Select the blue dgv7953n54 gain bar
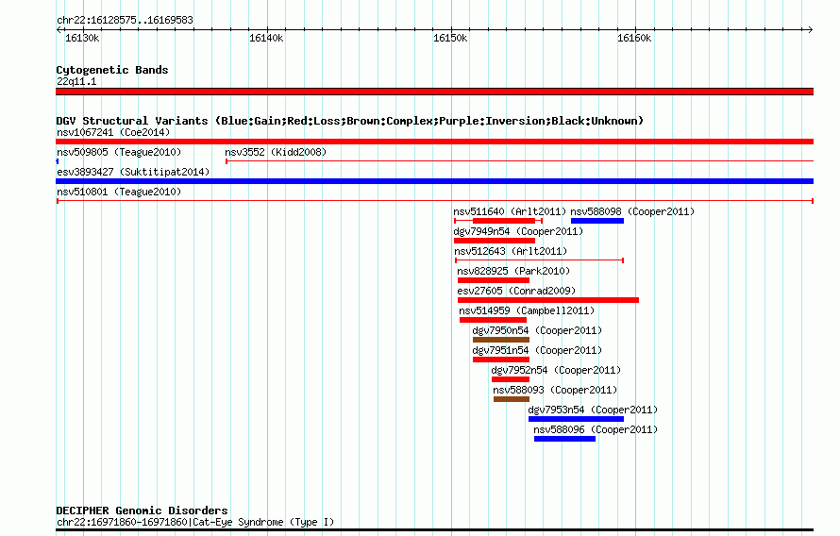 click(x=576, y=419)
